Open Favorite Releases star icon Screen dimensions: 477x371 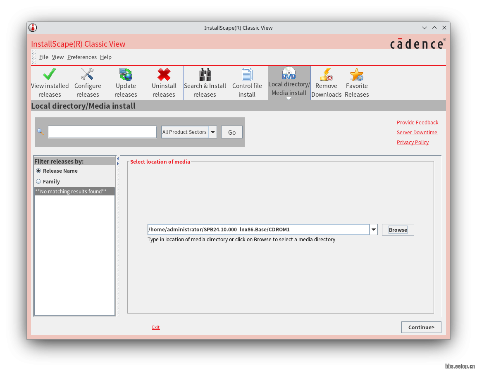pyautogui.click(x=357, y=75)
